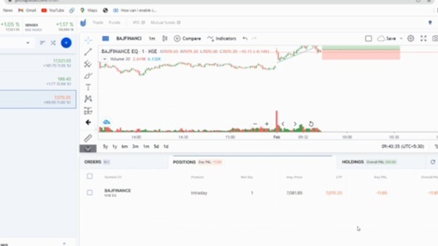Set chart range to 6m
This screenshot has width=438, height=246.
coord(125,147)
